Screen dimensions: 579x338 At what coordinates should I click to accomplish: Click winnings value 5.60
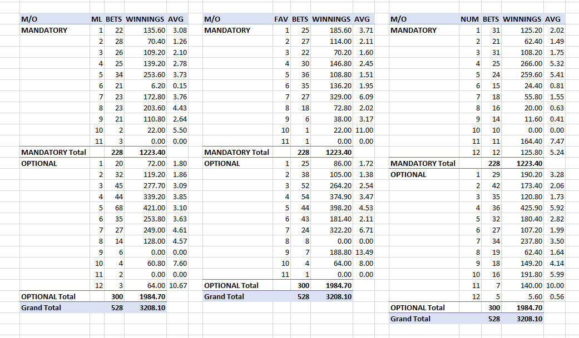coord(536,296)
